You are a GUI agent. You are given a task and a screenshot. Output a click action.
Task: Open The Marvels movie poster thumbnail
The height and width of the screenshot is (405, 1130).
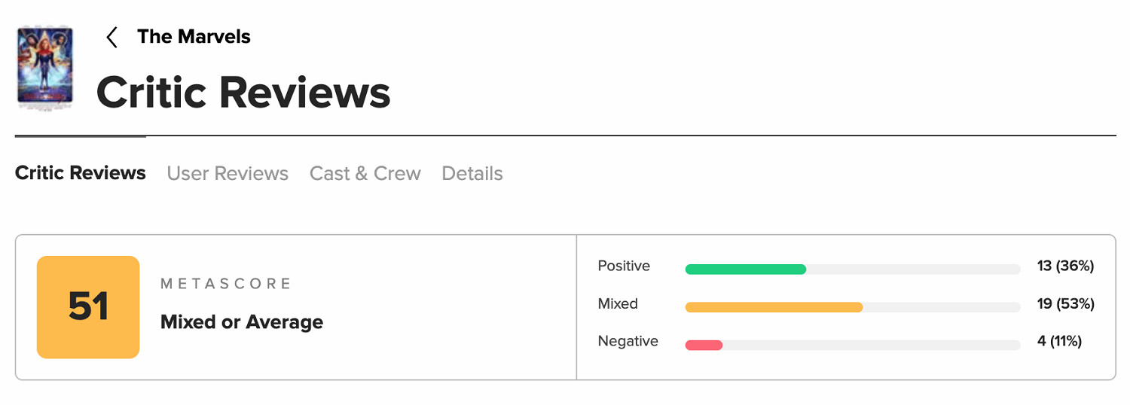pos(44,66)
